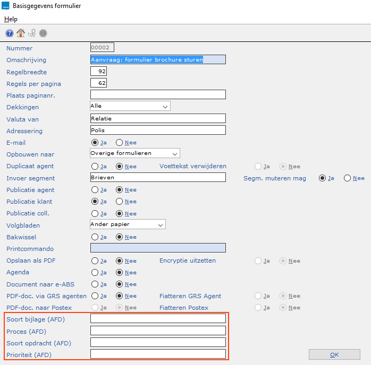Open the Volgbladen dropdown showing Ander papier
This screenshot has height=365, width=371.
128,224
